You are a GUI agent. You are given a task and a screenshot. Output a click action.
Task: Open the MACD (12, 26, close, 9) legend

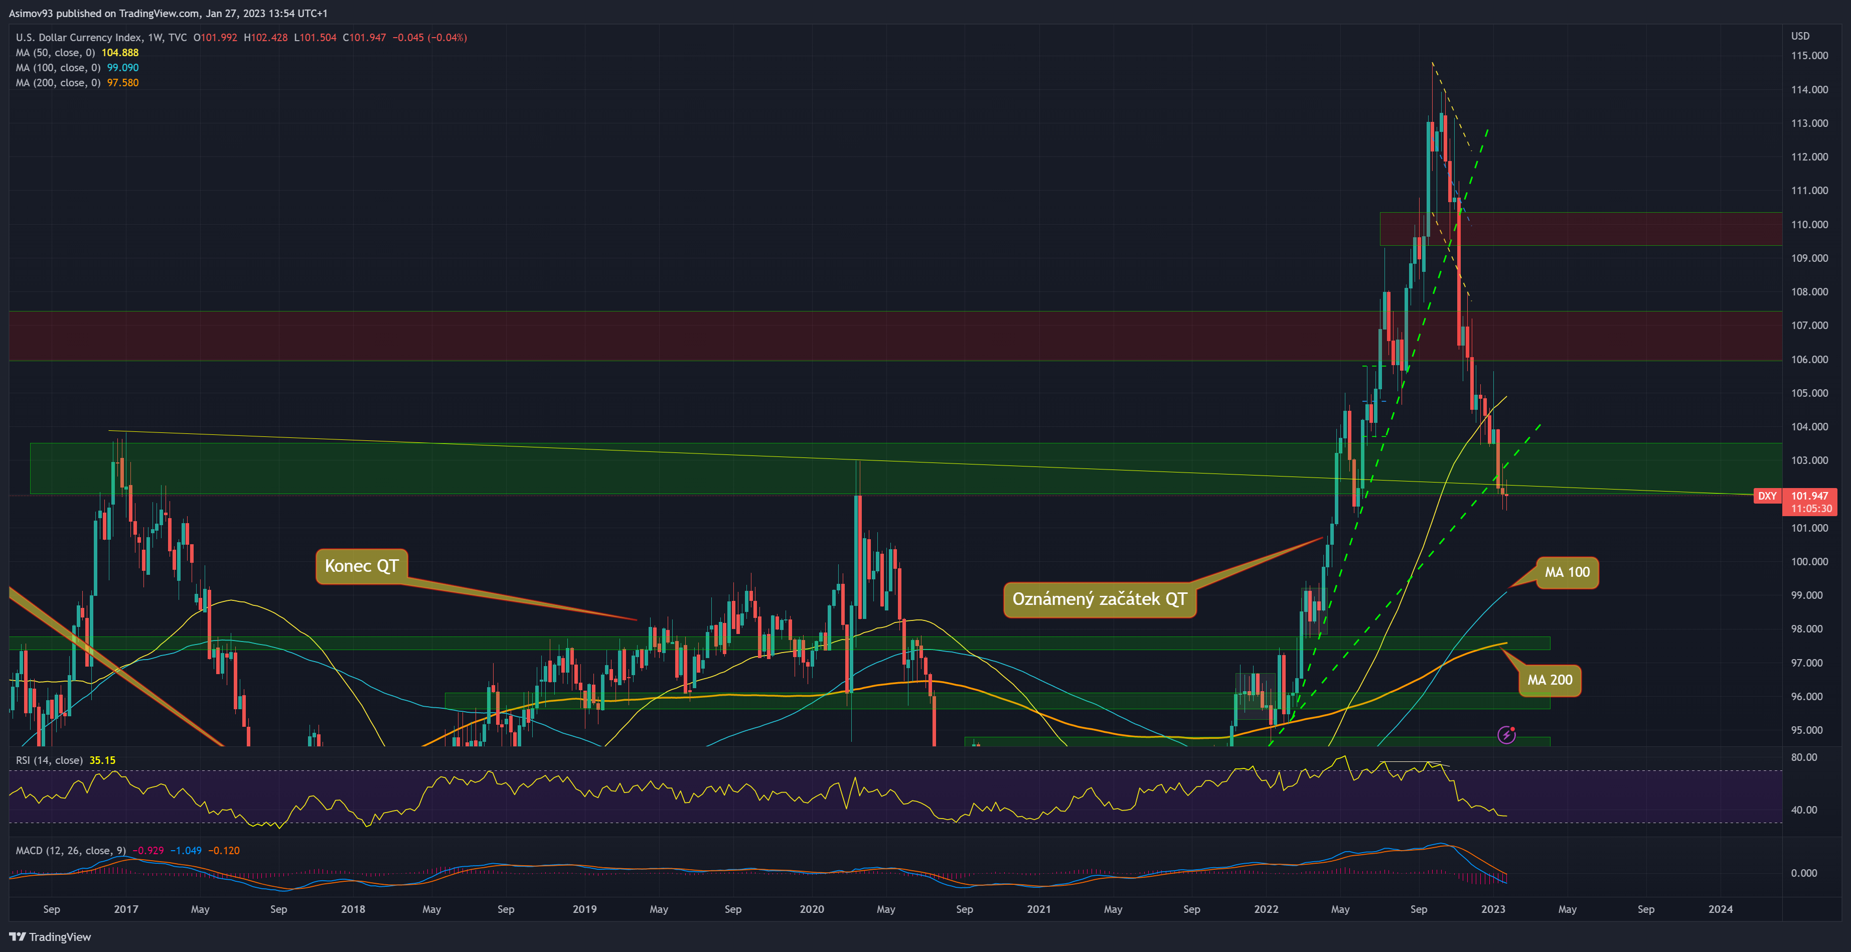[x=70, y=851]
